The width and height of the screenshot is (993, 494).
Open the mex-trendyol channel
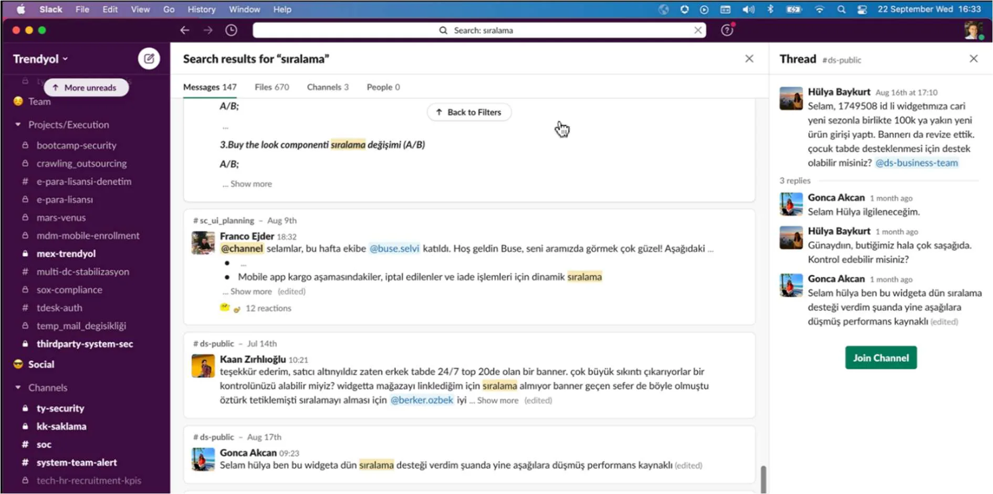click(66, 253)
